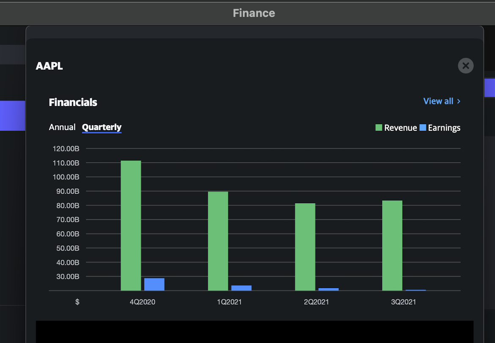The height and width of the screenshot is (343, 495).
Task: Select the 4Q2020 earnings bar
Action: (154, 284)
